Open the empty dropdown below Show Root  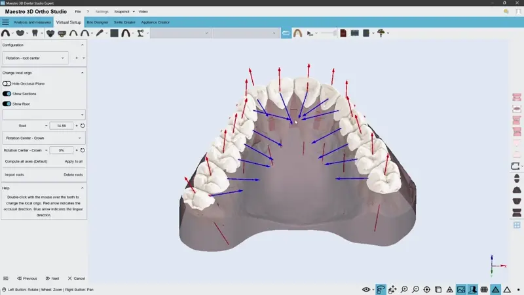click(44, 115)
